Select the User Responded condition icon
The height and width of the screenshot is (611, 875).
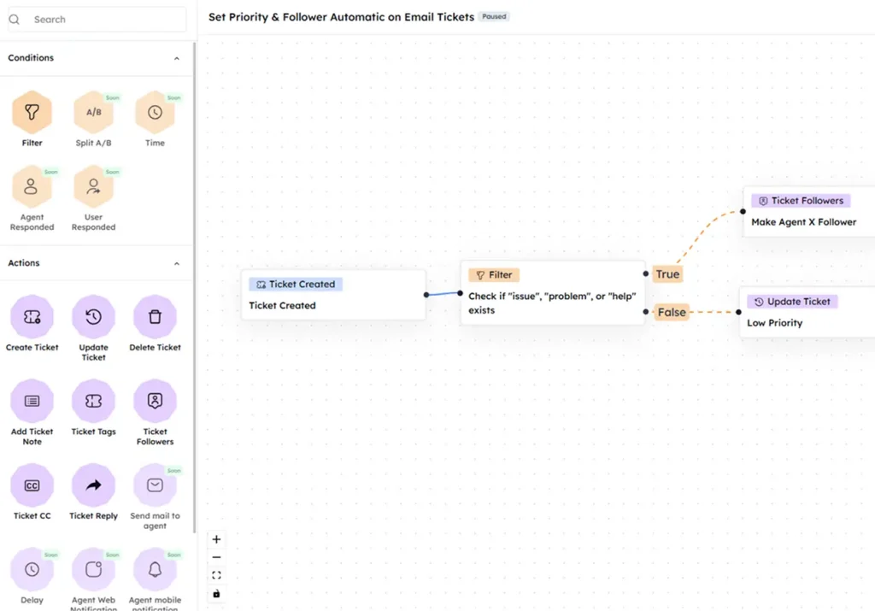93,186
